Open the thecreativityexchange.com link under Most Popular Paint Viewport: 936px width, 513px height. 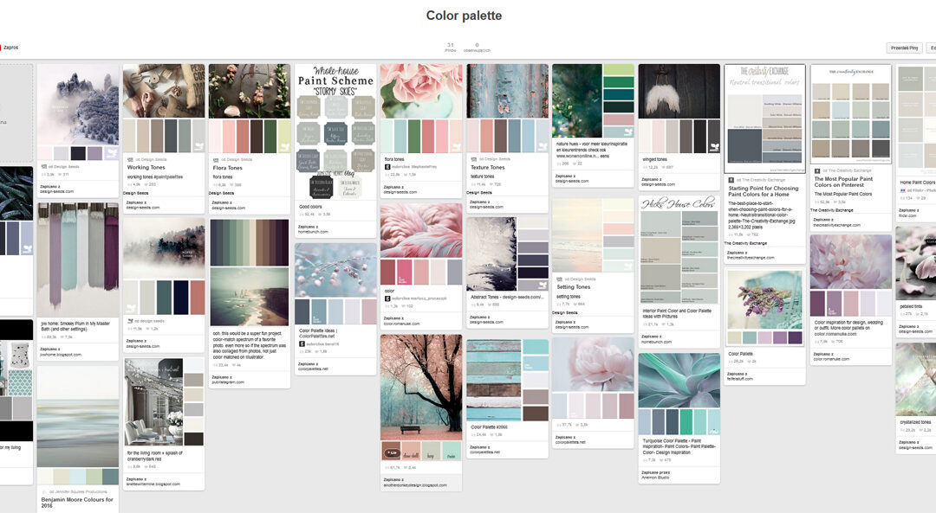(x=836, y=225)
